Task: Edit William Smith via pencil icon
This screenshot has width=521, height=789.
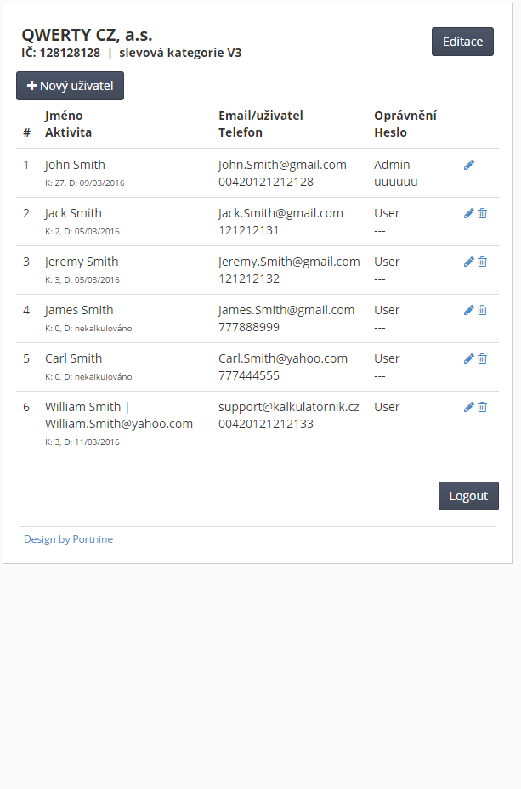Action: click(468, 407)
